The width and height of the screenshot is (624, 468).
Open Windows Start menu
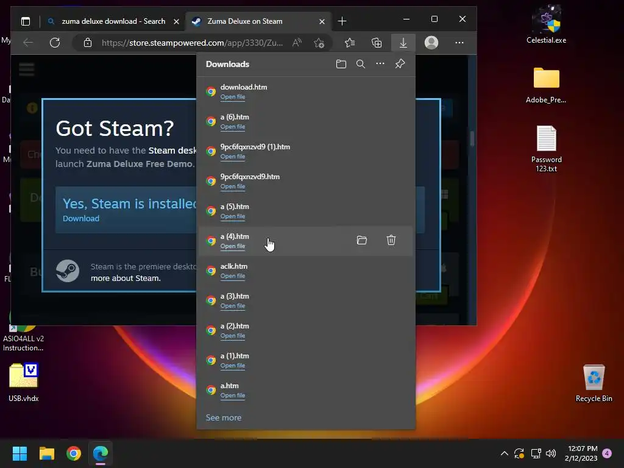point(19,453)
